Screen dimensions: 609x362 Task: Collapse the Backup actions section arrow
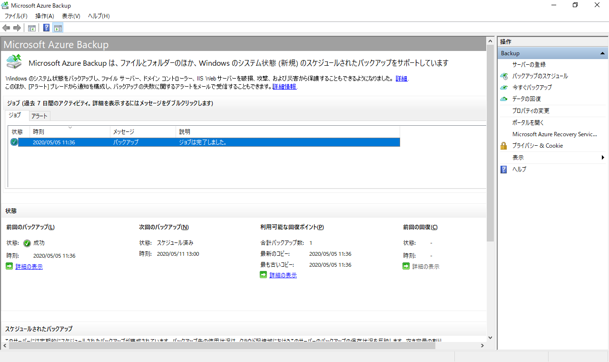[x=602, y=53]
